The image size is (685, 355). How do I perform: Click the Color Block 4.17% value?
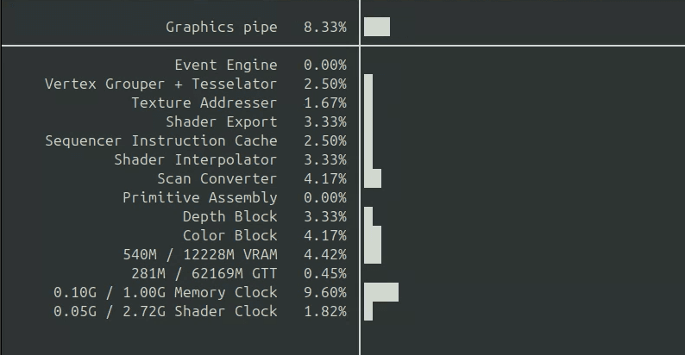[324, 235]
